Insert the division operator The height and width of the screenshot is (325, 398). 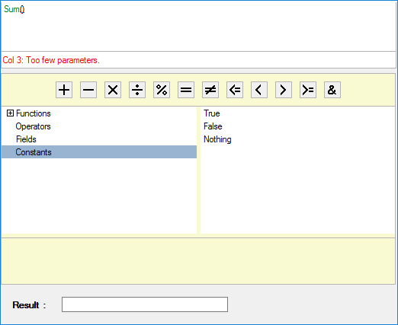coord(137,90)
